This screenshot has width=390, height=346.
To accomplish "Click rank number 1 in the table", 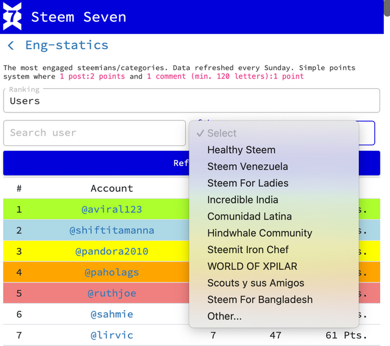I will click(x=19, y=210).
